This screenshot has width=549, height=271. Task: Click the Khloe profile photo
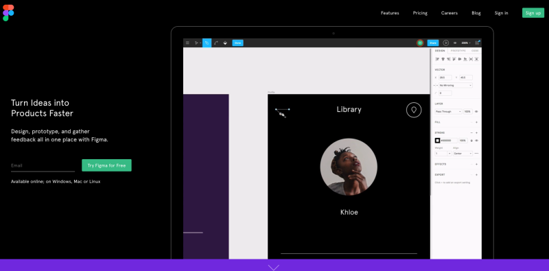[x=349, y=167]
